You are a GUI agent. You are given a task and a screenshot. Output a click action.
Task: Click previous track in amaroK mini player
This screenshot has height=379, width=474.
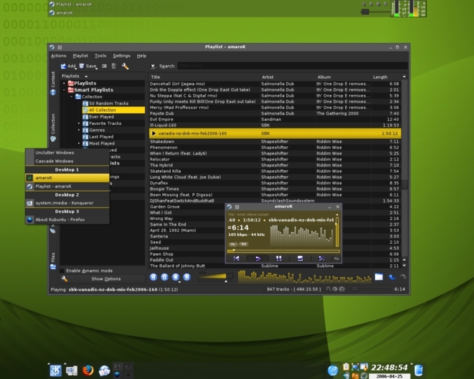pos(236,258)
